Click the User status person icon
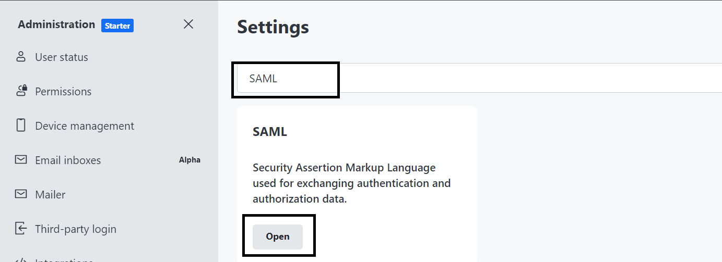This screenshot has width=722, height=262. [21, 57]
